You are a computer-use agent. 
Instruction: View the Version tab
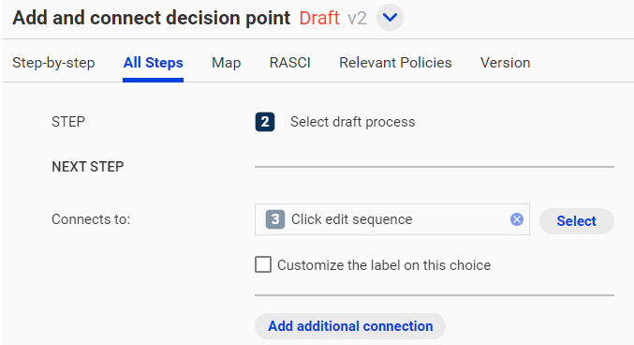click(505, 63)
